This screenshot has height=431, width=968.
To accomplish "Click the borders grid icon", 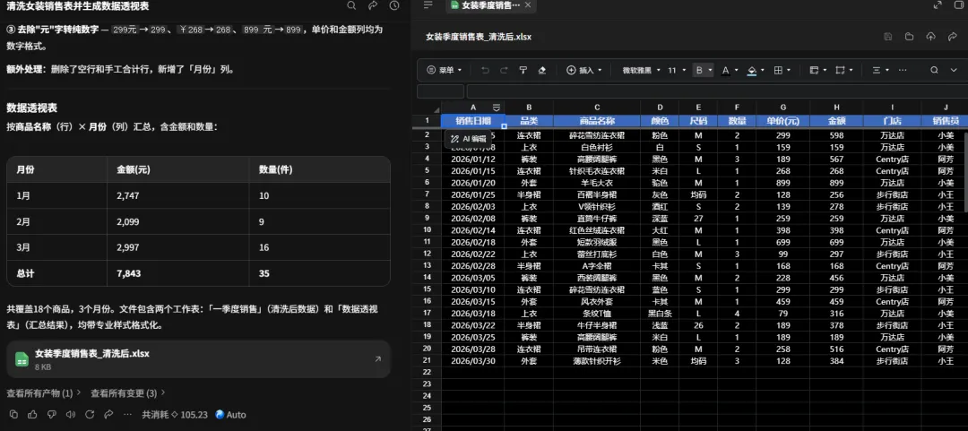I will 779,71.
